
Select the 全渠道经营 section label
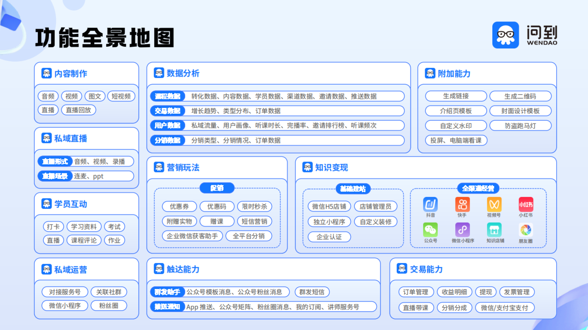tap(478, 188)
